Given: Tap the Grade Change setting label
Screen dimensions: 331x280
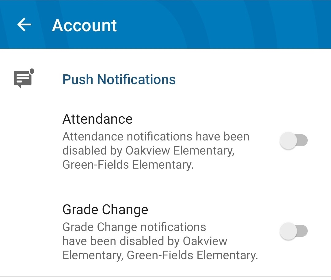Looking at the screenshot, I should [x=105, y=210].
